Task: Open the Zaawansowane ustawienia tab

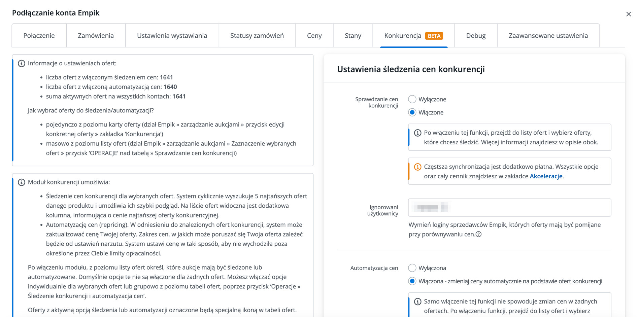Action: 548,36
